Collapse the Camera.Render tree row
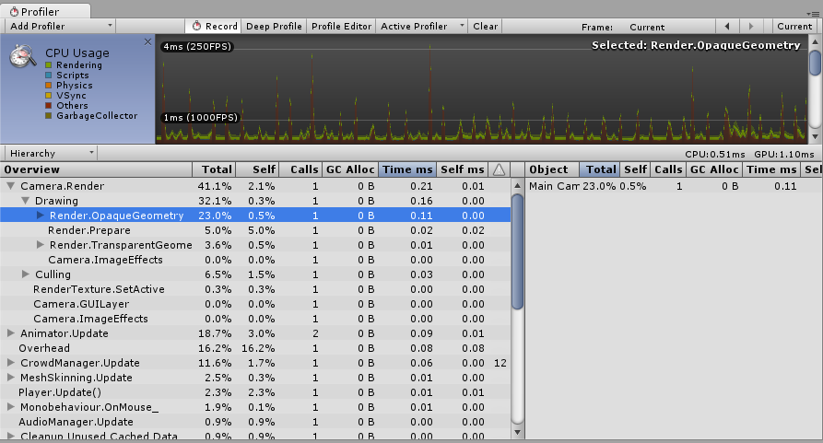The width and height of the screenshot is (823, 443). [10, 186]
